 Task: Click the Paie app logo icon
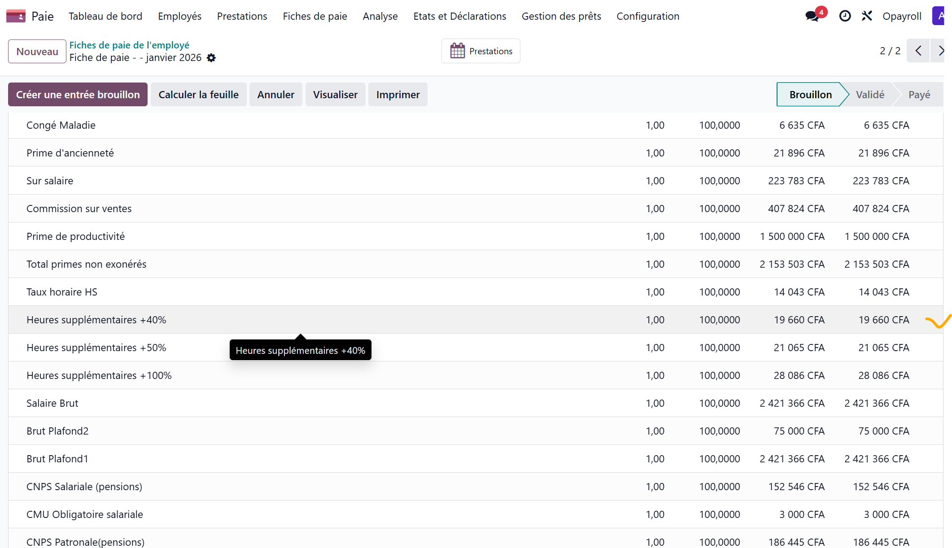(16, 16)
